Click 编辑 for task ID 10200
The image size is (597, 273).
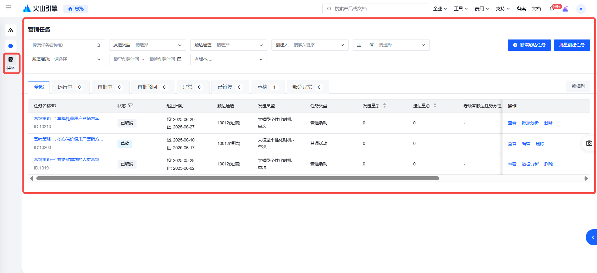tap(526, 144)
